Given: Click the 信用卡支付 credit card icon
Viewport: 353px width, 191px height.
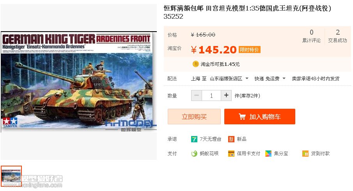Looking at the screenshot, I should coord(231,154).
